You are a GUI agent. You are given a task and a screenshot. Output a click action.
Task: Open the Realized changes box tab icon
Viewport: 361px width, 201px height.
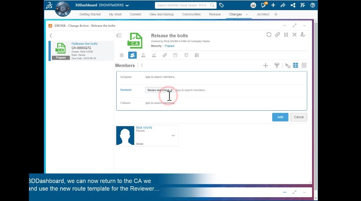[x=186, y=55]
